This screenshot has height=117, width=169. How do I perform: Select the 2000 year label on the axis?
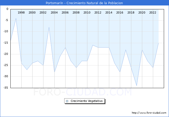point(32,12)
